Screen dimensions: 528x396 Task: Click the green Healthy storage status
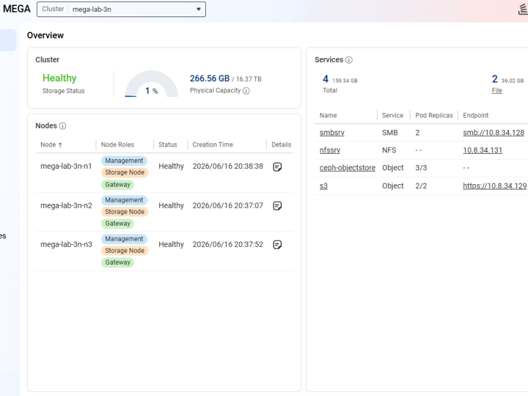(x=59, y=78)
